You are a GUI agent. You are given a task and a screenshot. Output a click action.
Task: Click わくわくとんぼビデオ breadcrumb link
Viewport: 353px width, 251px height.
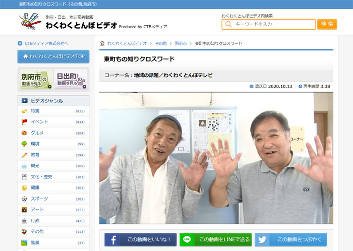pos(127,43)
